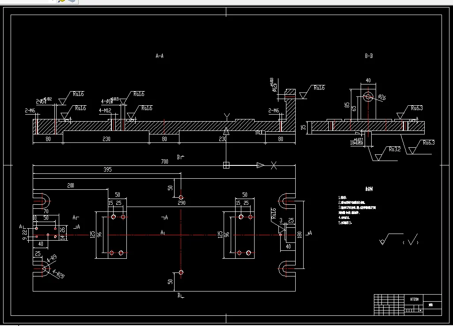
Task: Select the 85 height dimension
Action: (x=347, y=105)
